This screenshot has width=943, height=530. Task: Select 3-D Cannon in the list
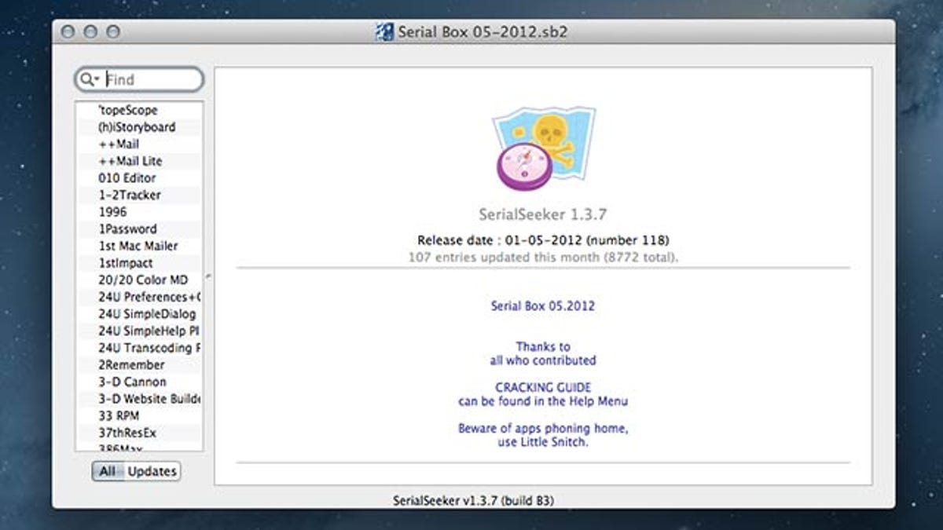click(138, 382)
